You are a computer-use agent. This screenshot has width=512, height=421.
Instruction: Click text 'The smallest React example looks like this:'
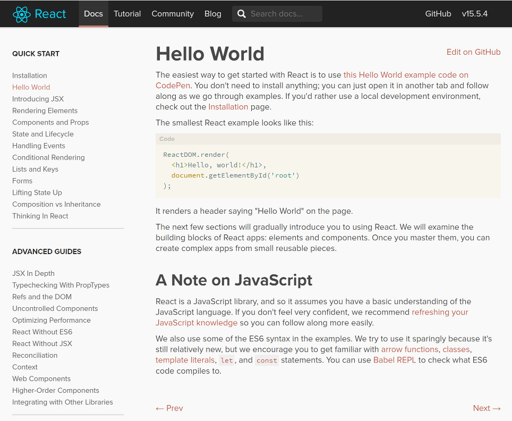click(234, 123)
